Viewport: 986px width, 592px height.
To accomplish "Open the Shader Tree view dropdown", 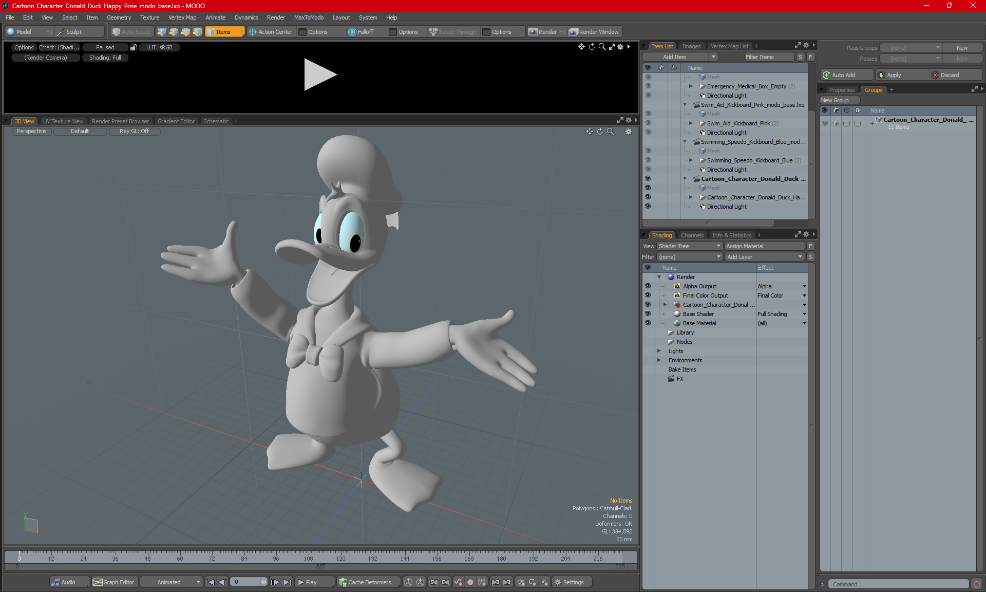I will click(x=690, y=246).
